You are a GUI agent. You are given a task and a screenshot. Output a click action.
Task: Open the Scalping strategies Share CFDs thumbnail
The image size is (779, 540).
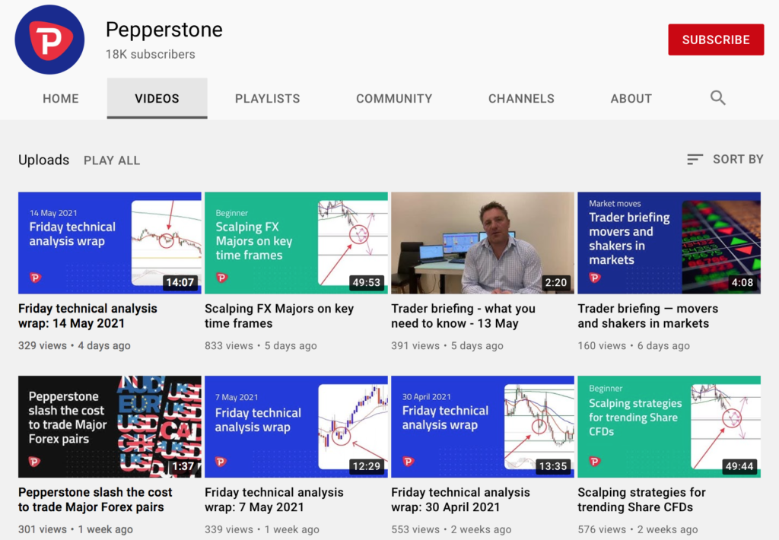tap(669, 427)
